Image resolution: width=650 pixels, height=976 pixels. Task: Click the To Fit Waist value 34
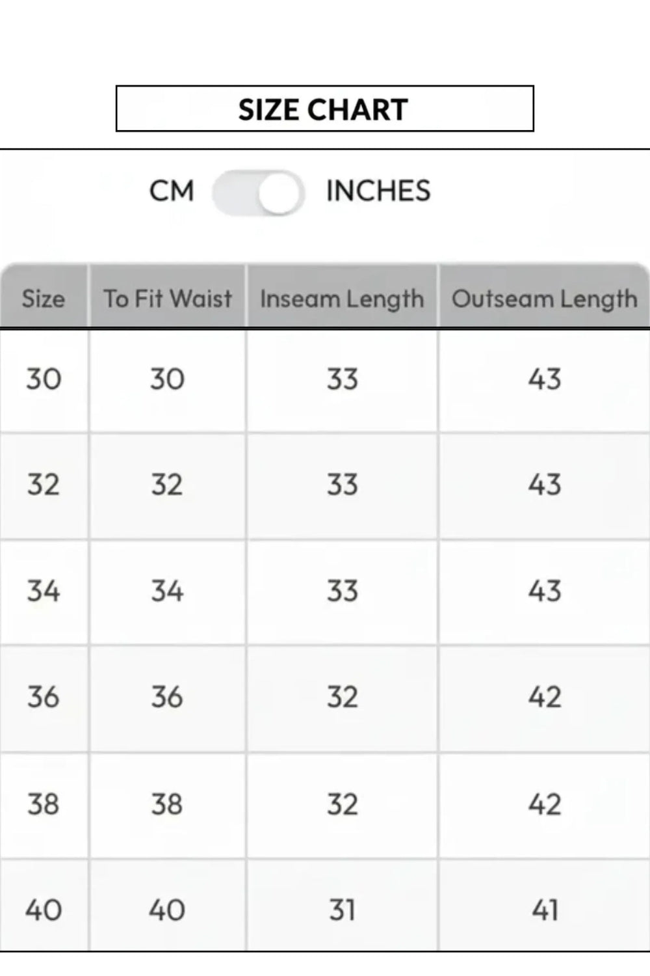click(x=168, y=591)
